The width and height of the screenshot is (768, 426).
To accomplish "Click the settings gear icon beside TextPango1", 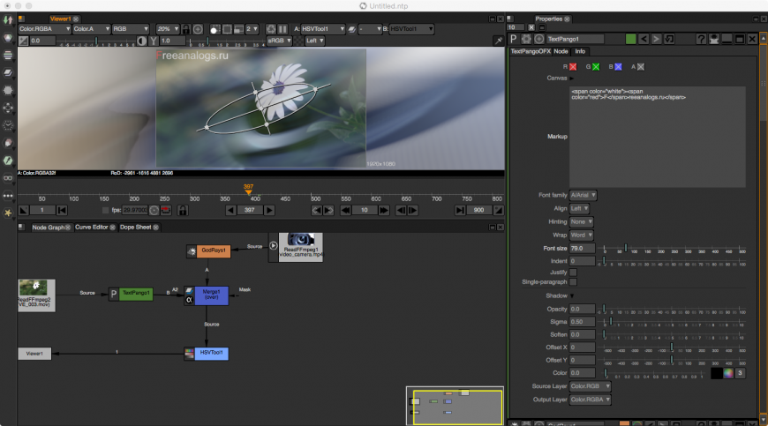I will (526, 39).
